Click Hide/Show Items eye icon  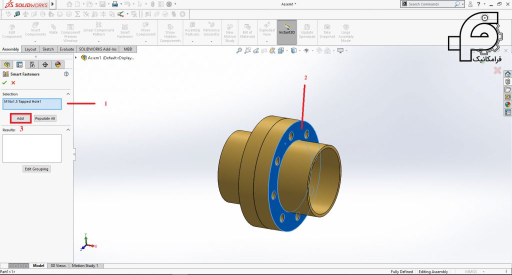306,50
